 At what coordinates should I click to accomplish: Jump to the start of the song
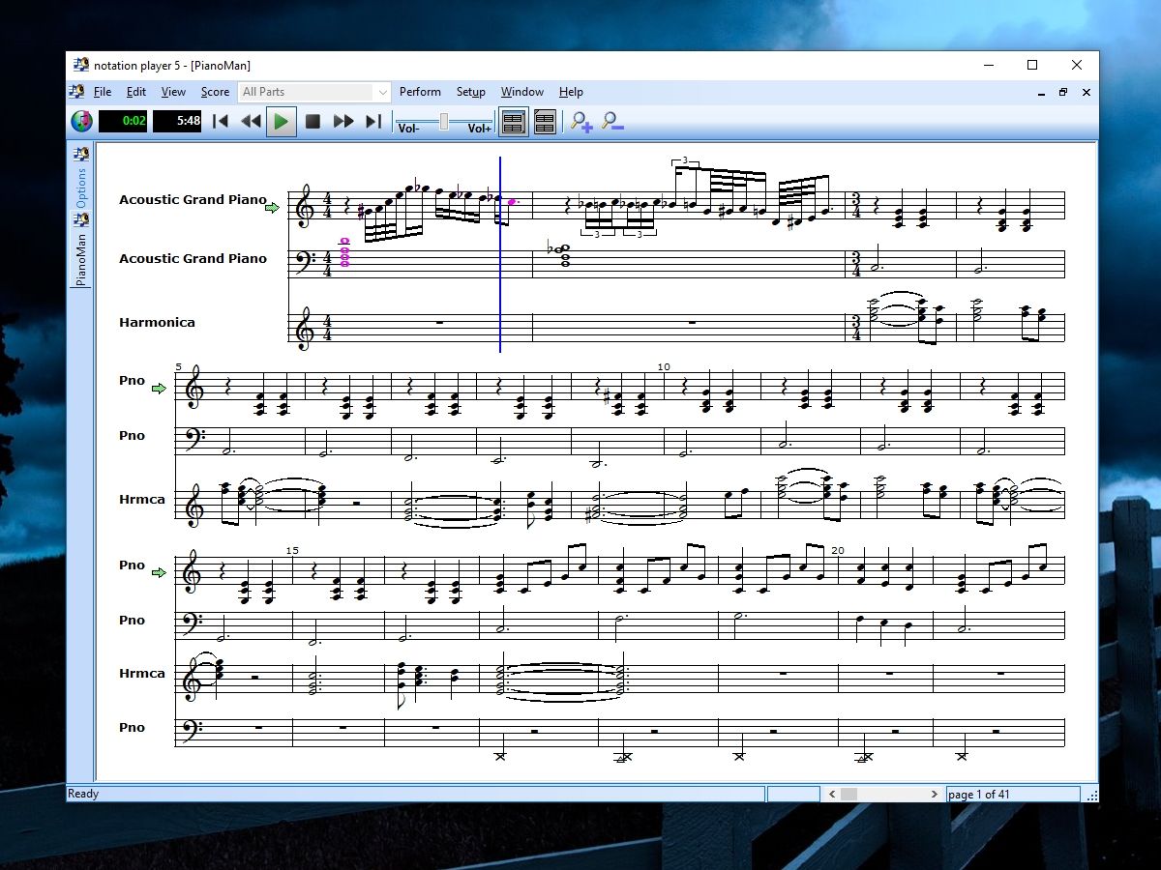pos(221,122)
